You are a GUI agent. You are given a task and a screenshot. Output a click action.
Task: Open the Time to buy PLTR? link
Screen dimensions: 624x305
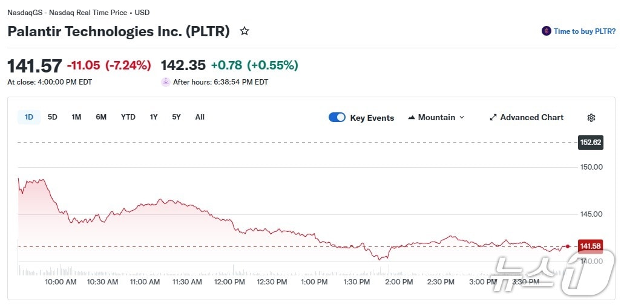tap(584, 31)
